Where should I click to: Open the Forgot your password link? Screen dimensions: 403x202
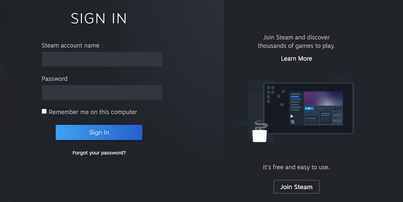click(x=99, y=153)
